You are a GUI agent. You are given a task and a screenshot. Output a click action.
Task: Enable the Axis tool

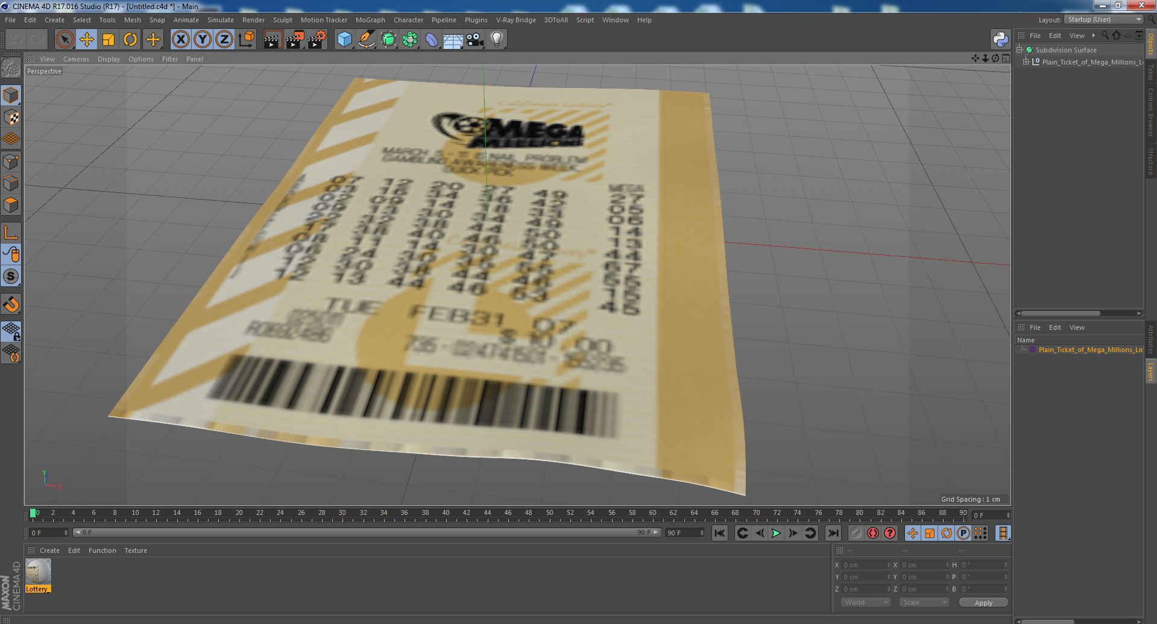pos(11,232)
